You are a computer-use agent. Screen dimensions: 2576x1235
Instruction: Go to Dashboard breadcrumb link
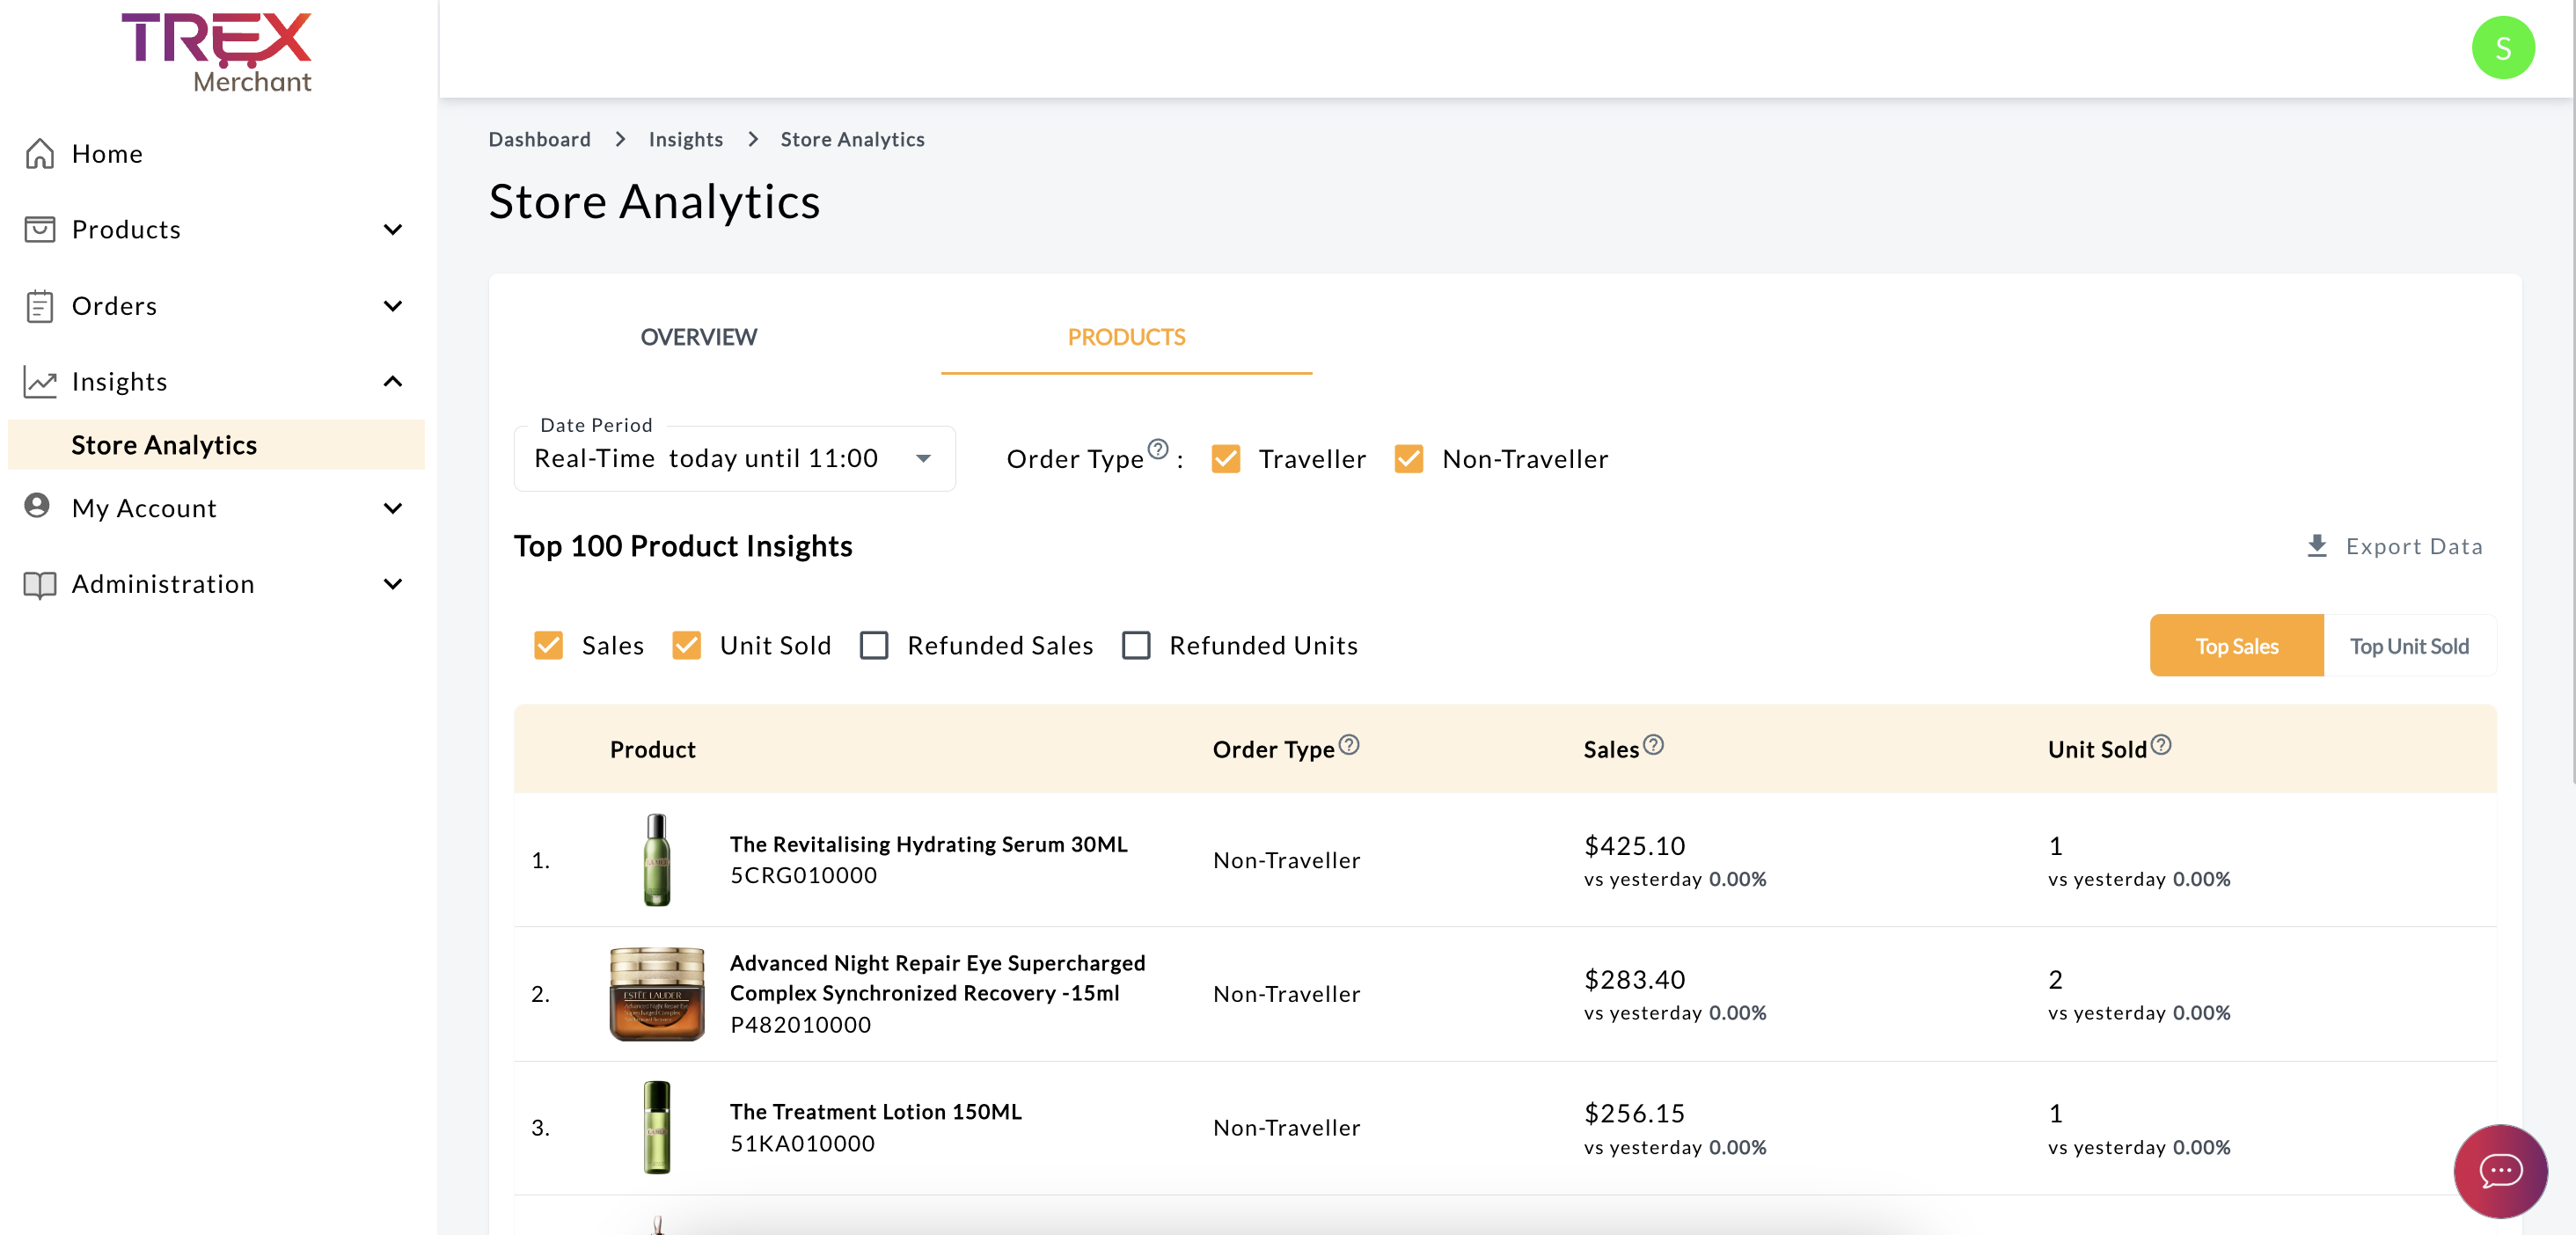tap(540, 139)
